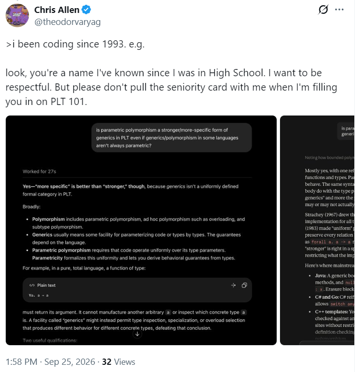Image resolution: width=362 pixels, height=372 pixels.
Task: Click the Chris Allen display name
Action: (x=57, y=10)
